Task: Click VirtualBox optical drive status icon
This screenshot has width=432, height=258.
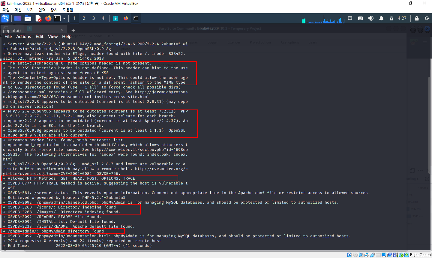Action: [355, 255]
